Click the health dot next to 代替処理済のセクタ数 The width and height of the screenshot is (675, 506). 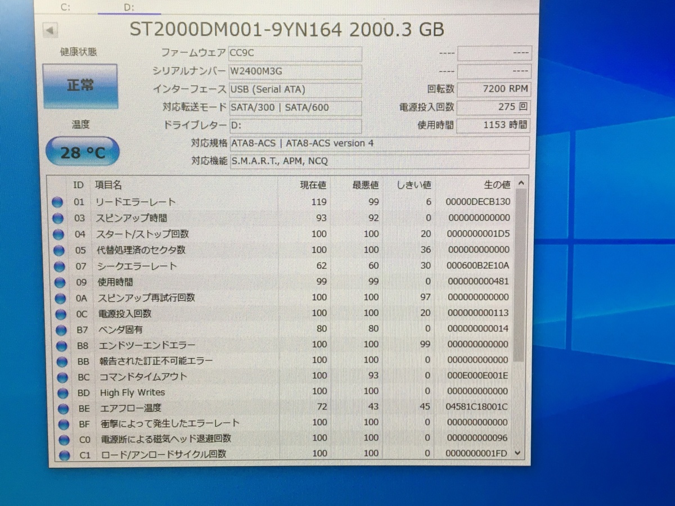[x=58, y=250]
